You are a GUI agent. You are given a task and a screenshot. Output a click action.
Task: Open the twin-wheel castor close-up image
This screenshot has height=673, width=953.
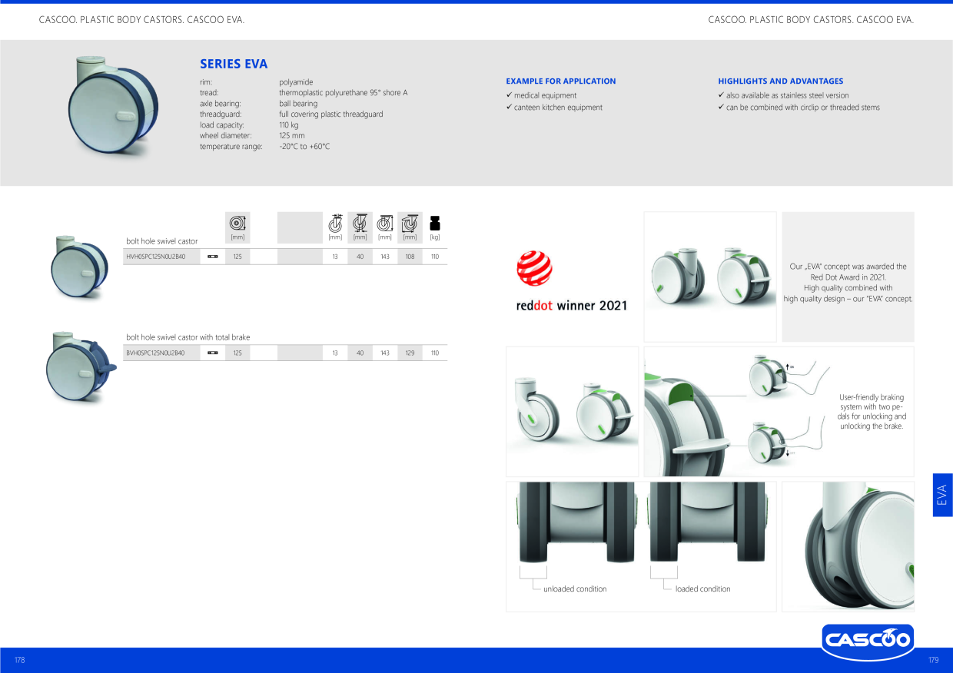848,546
